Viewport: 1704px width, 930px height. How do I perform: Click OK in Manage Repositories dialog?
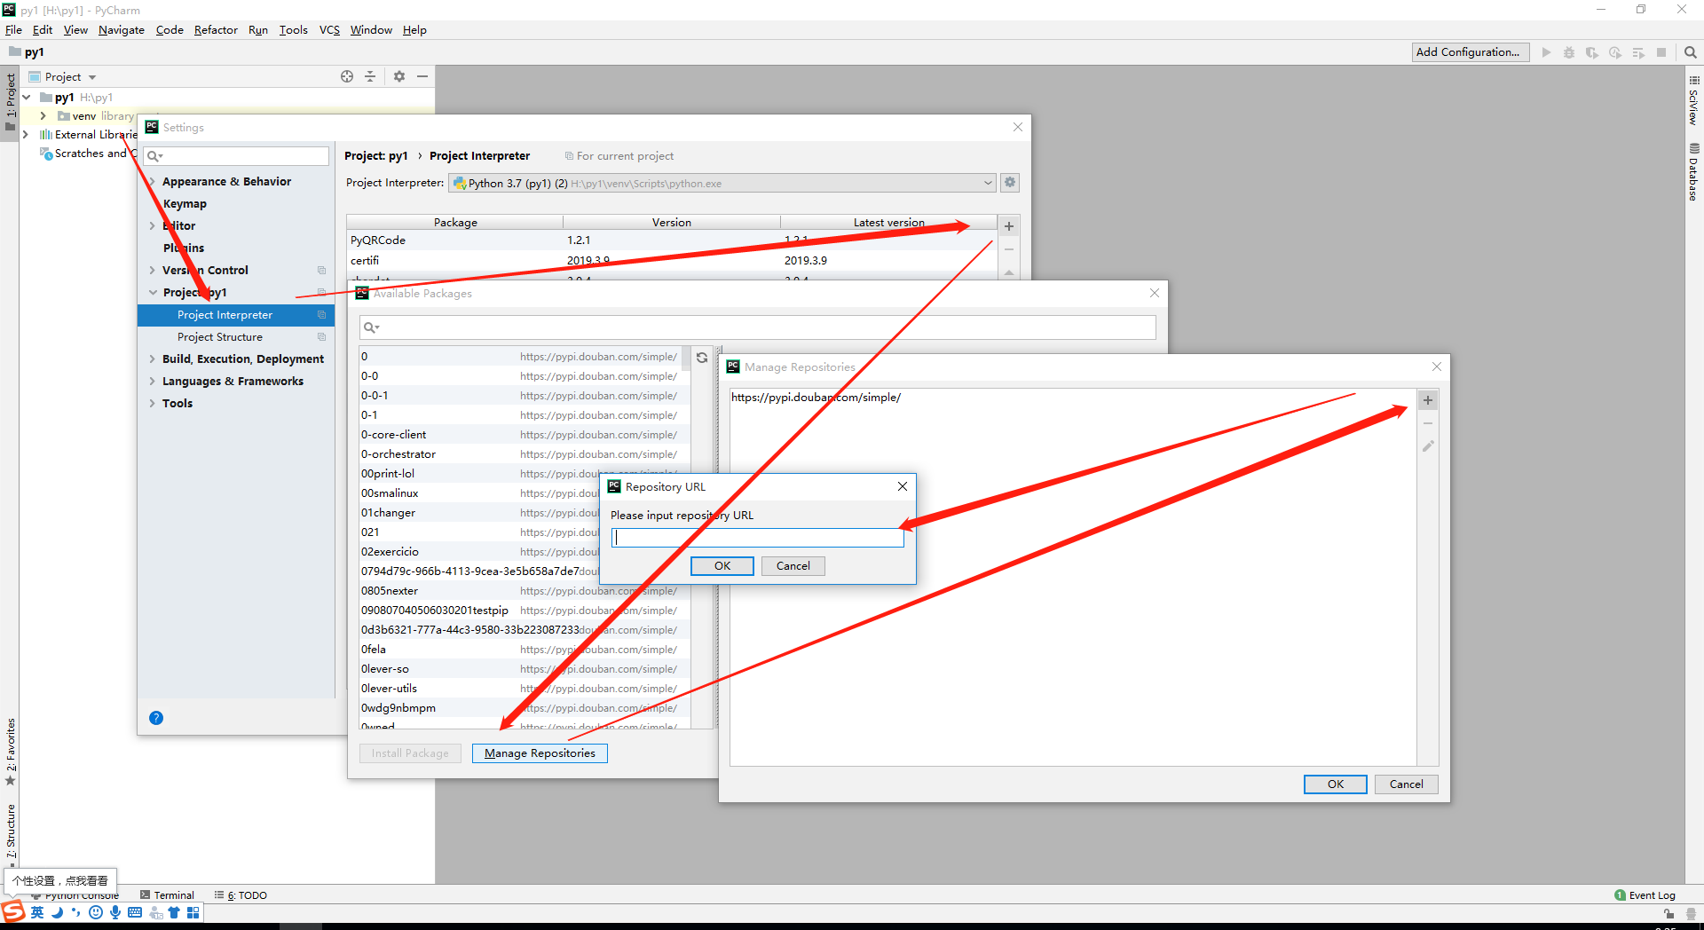tap(1336, 784)
